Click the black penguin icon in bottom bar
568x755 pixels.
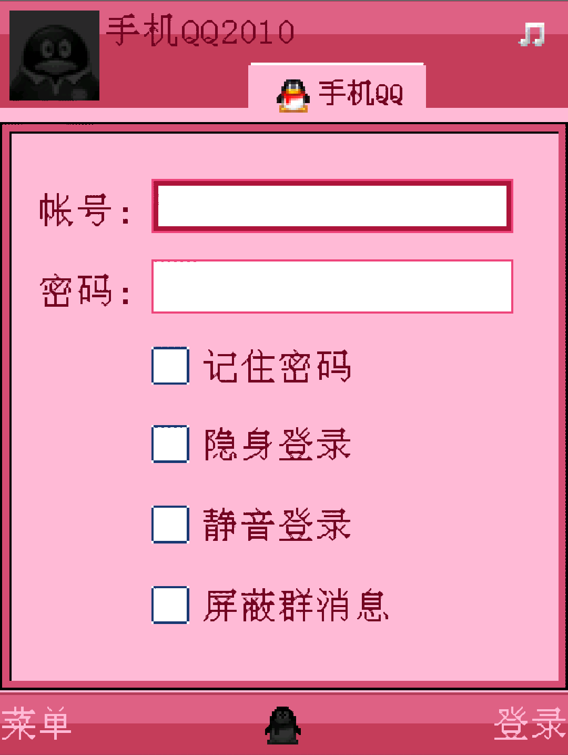coord(283,725)
